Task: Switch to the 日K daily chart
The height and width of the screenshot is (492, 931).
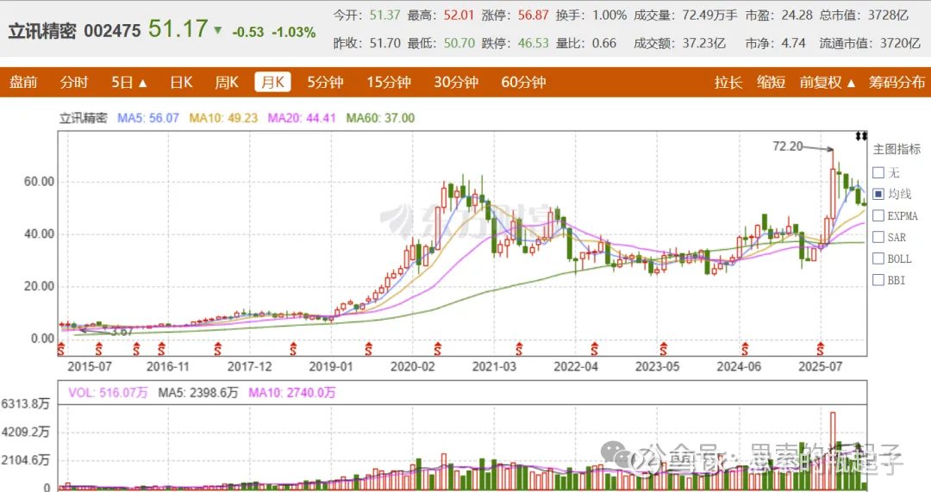Action: click(181, 83)
